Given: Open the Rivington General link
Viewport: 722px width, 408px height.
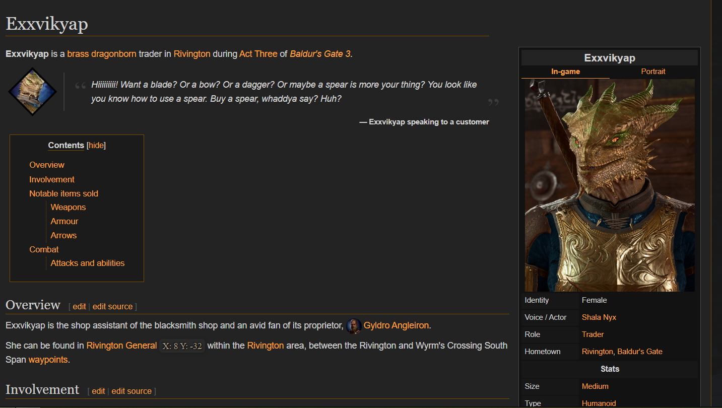Looking at the screenshot, I should coord(122,346).
